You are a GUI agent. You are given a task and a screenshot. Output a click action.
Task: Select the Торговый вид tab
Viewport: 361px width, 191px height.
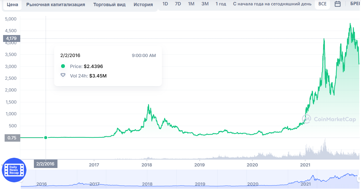(109, 5)
